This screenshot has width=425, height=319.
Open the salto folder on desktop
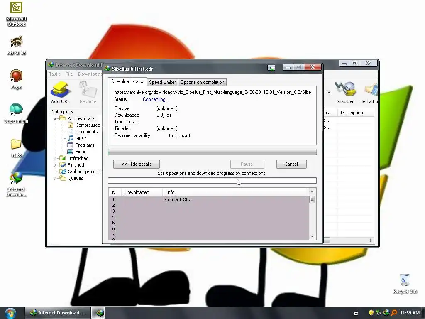[16, 148]
